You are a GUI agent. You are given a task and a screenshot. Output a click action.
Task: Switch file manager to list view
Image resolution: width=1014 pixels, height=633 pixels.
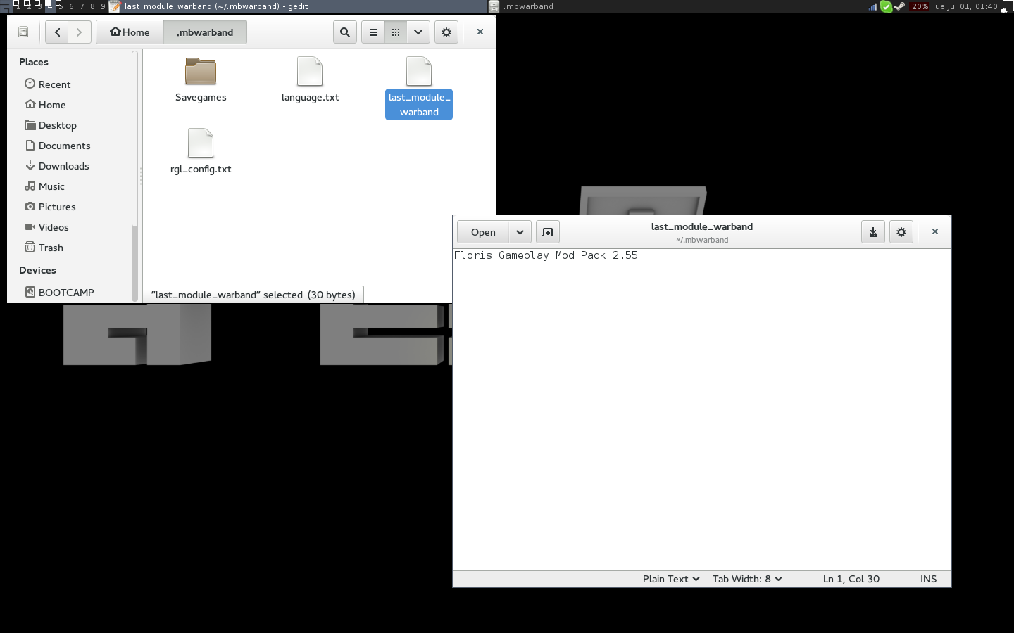(373, 32)
